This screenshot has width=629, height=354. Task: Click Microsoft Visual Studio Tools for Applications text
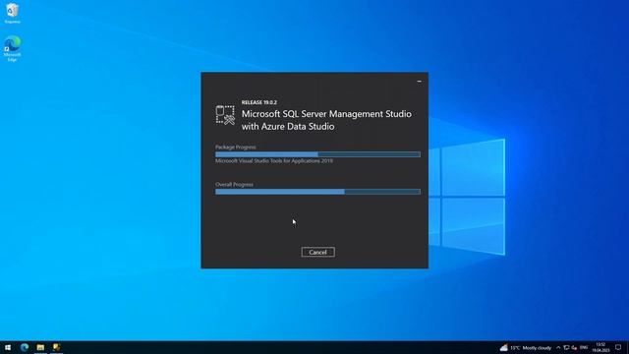[x=274, y=160]
